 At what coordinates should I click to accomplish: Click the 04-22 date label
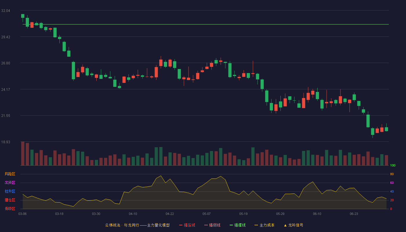[x=170, y=214]
